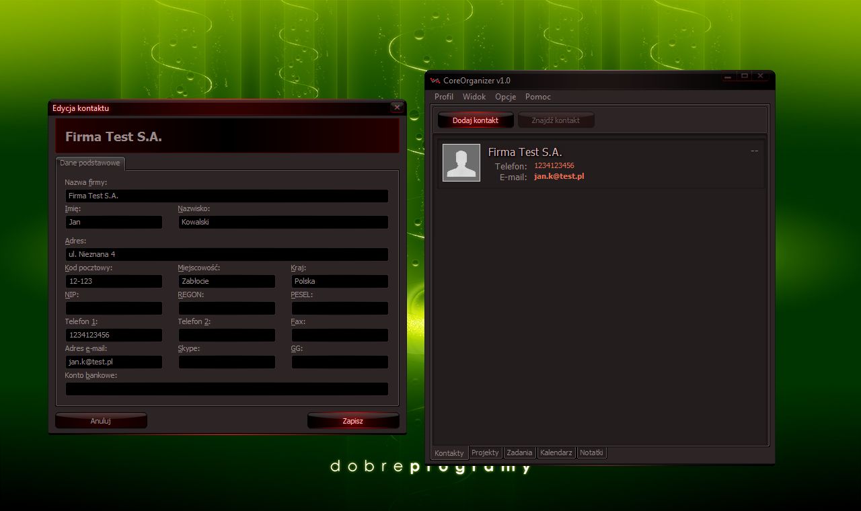861x511 pixels.
Task: Close the Edycja kontaktu dialog
Action: [397, 108]
